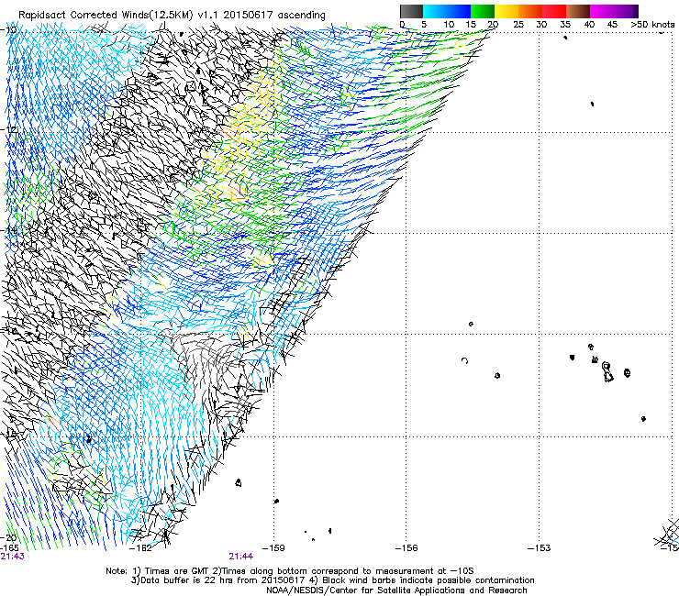Pick the brown 35-40 knots legend swatch
The image size is (679, 596).
[x=578, y=11]
